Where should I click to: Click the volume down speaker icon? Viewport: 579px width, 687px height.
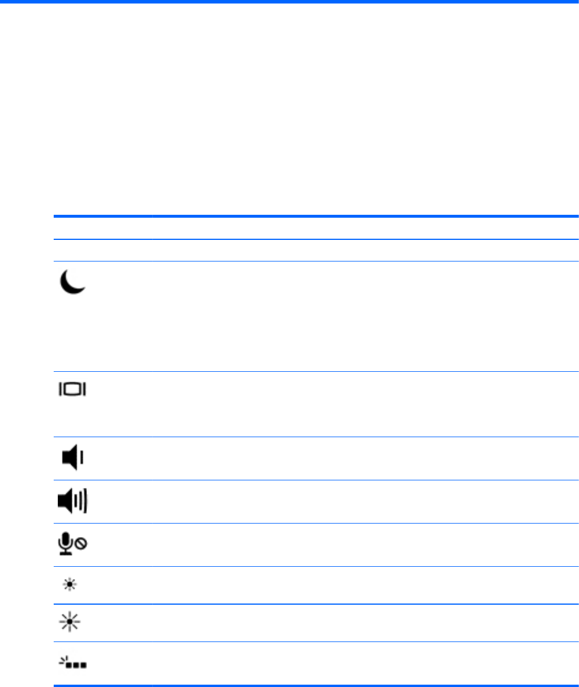(x=72, y=459)
